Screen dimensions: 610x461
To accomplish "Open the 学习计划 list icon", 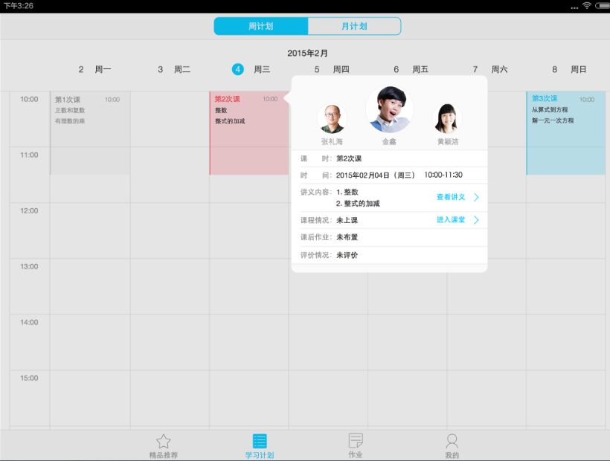I will point(260,441).
